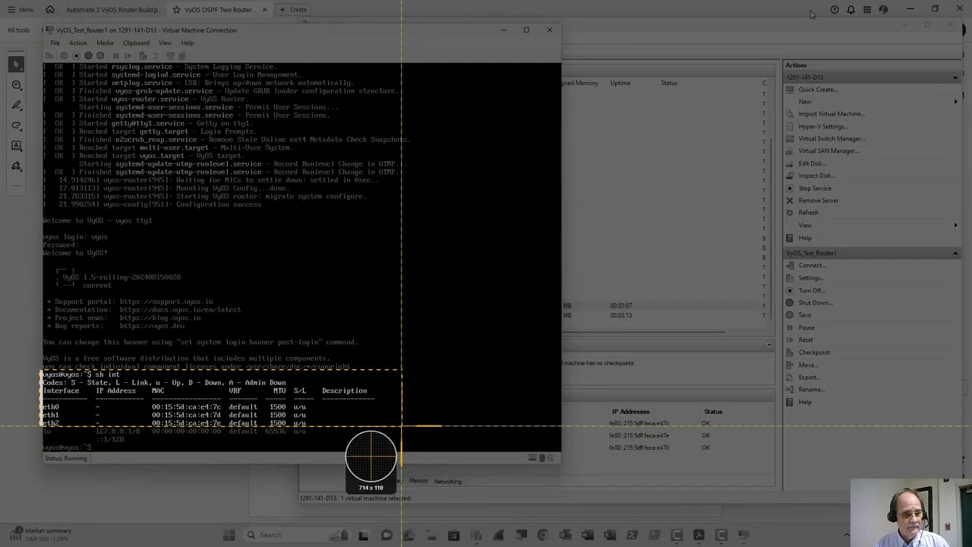The height and width of the screenshot is (547, 972).
Task: Click the Create new tab button
Action: click(x=293, y=10)
